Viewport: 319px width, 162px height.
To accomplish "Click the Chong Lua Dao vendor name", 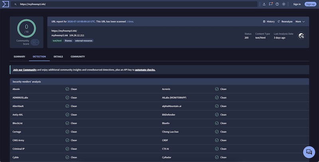I will (x=170, y=132).
